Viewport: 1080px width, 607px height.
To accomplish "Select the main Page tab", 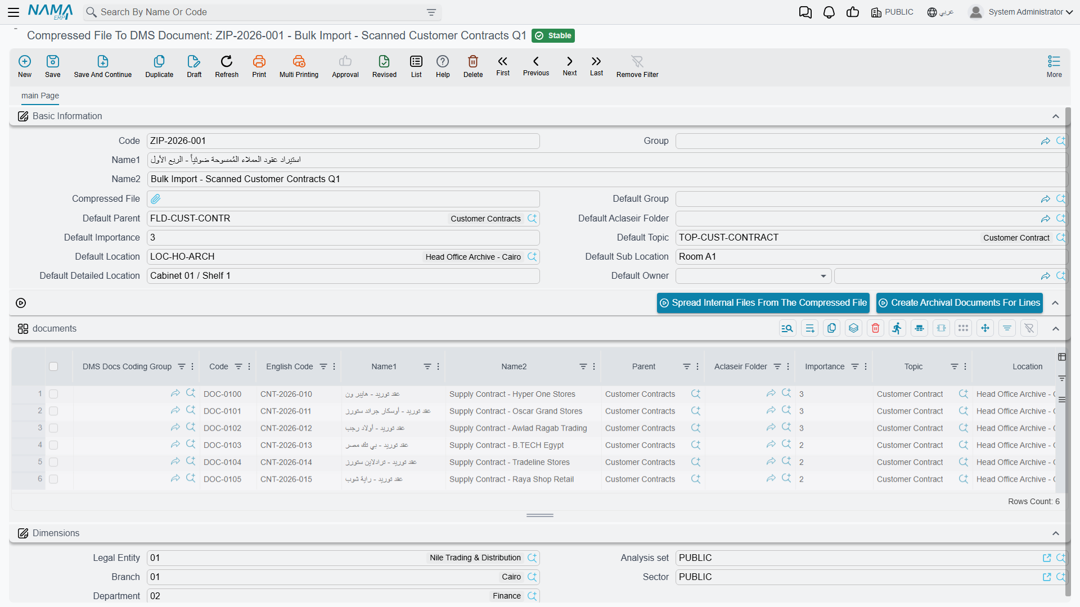I will 40,96.
